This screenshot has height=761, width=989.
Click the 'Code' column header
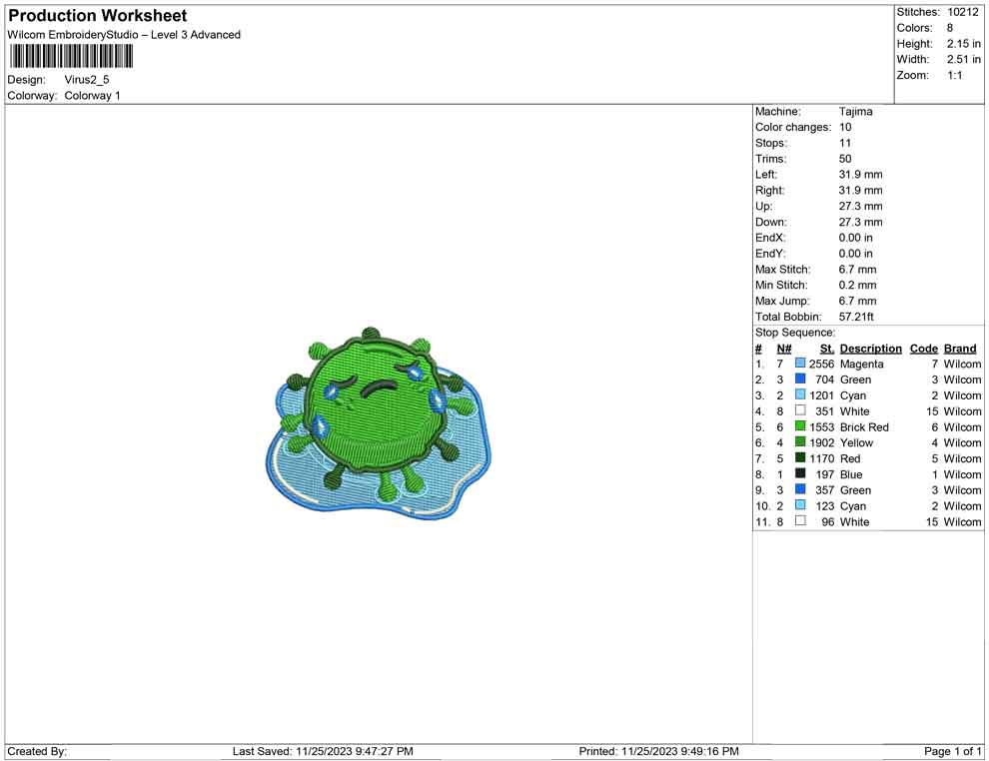pyautogui.click(x=923, y=348)
